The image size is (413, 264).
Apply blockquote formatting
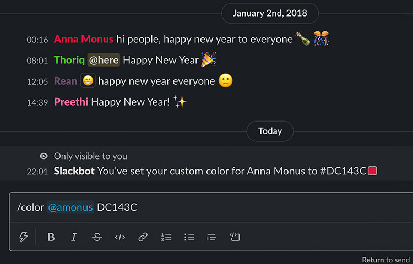pyautogui.click(x=212, y=237)
